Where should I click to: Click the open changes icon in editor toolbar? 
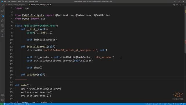coord(174,5)
